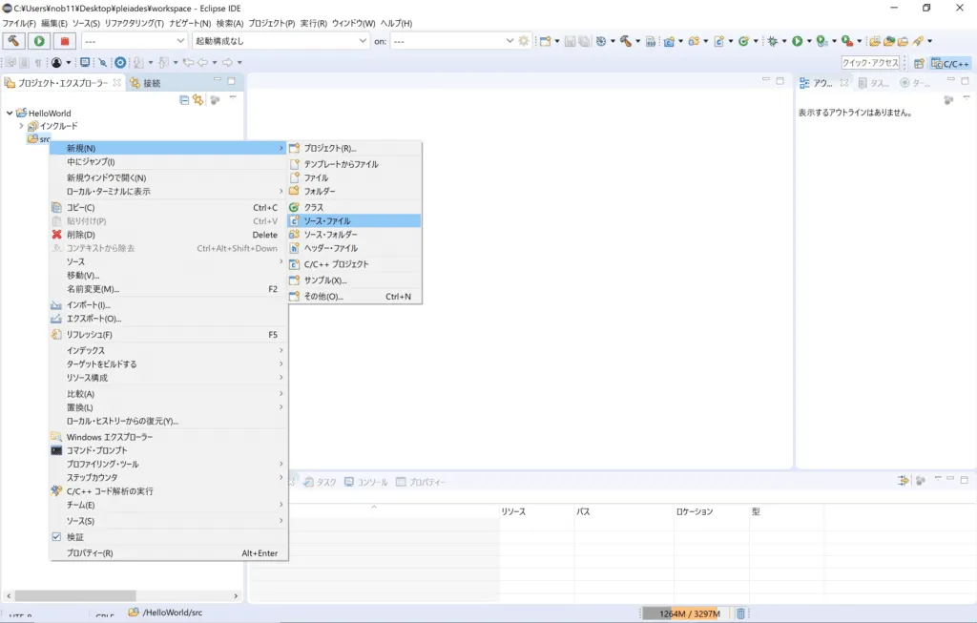Click the Debug bug toolbar icon
This screenshot has height=623, width=977.
tap(773, 41)
